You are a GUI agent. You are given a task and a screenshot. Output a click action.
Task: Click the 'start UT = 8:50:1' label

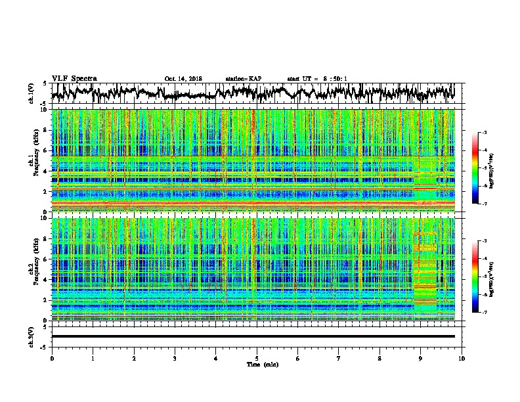click(x=317, y=79)
